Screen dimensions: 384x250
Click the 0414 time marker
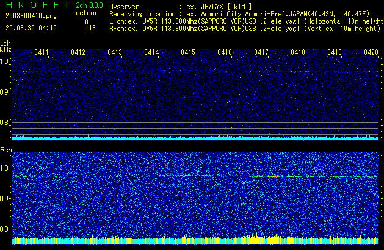click(x=151, y=52)
